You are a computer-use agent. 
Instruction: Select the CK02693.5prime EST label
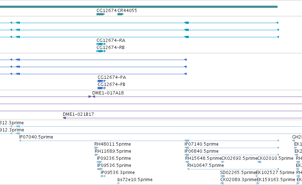(240, 159)
